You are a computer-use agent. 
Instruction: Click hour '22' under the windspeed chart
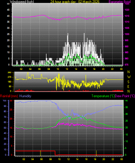112,69
